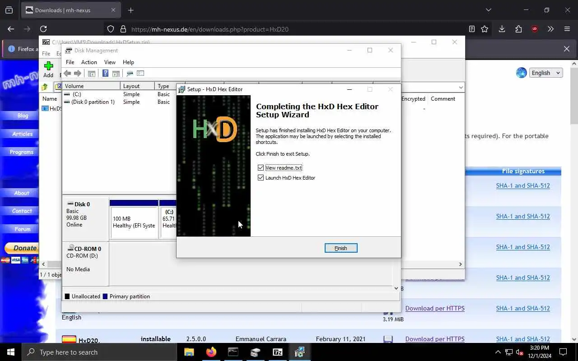Screen dimensions: 578x361
Task: Click the blue Help icon in Disk Management toolbar
Action: (x=105, y=74)
